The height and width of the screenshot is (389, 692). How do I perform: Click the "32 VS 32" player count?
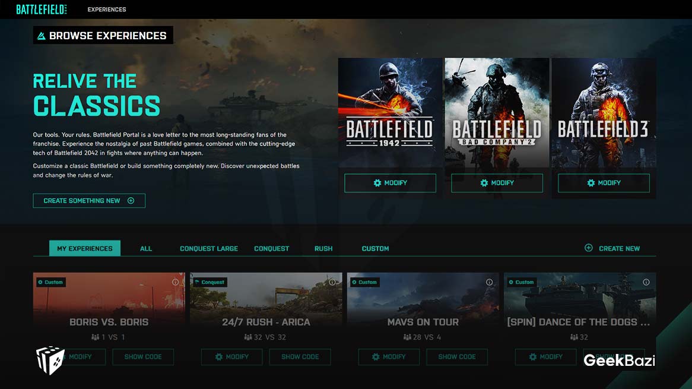tap(265, 337)
